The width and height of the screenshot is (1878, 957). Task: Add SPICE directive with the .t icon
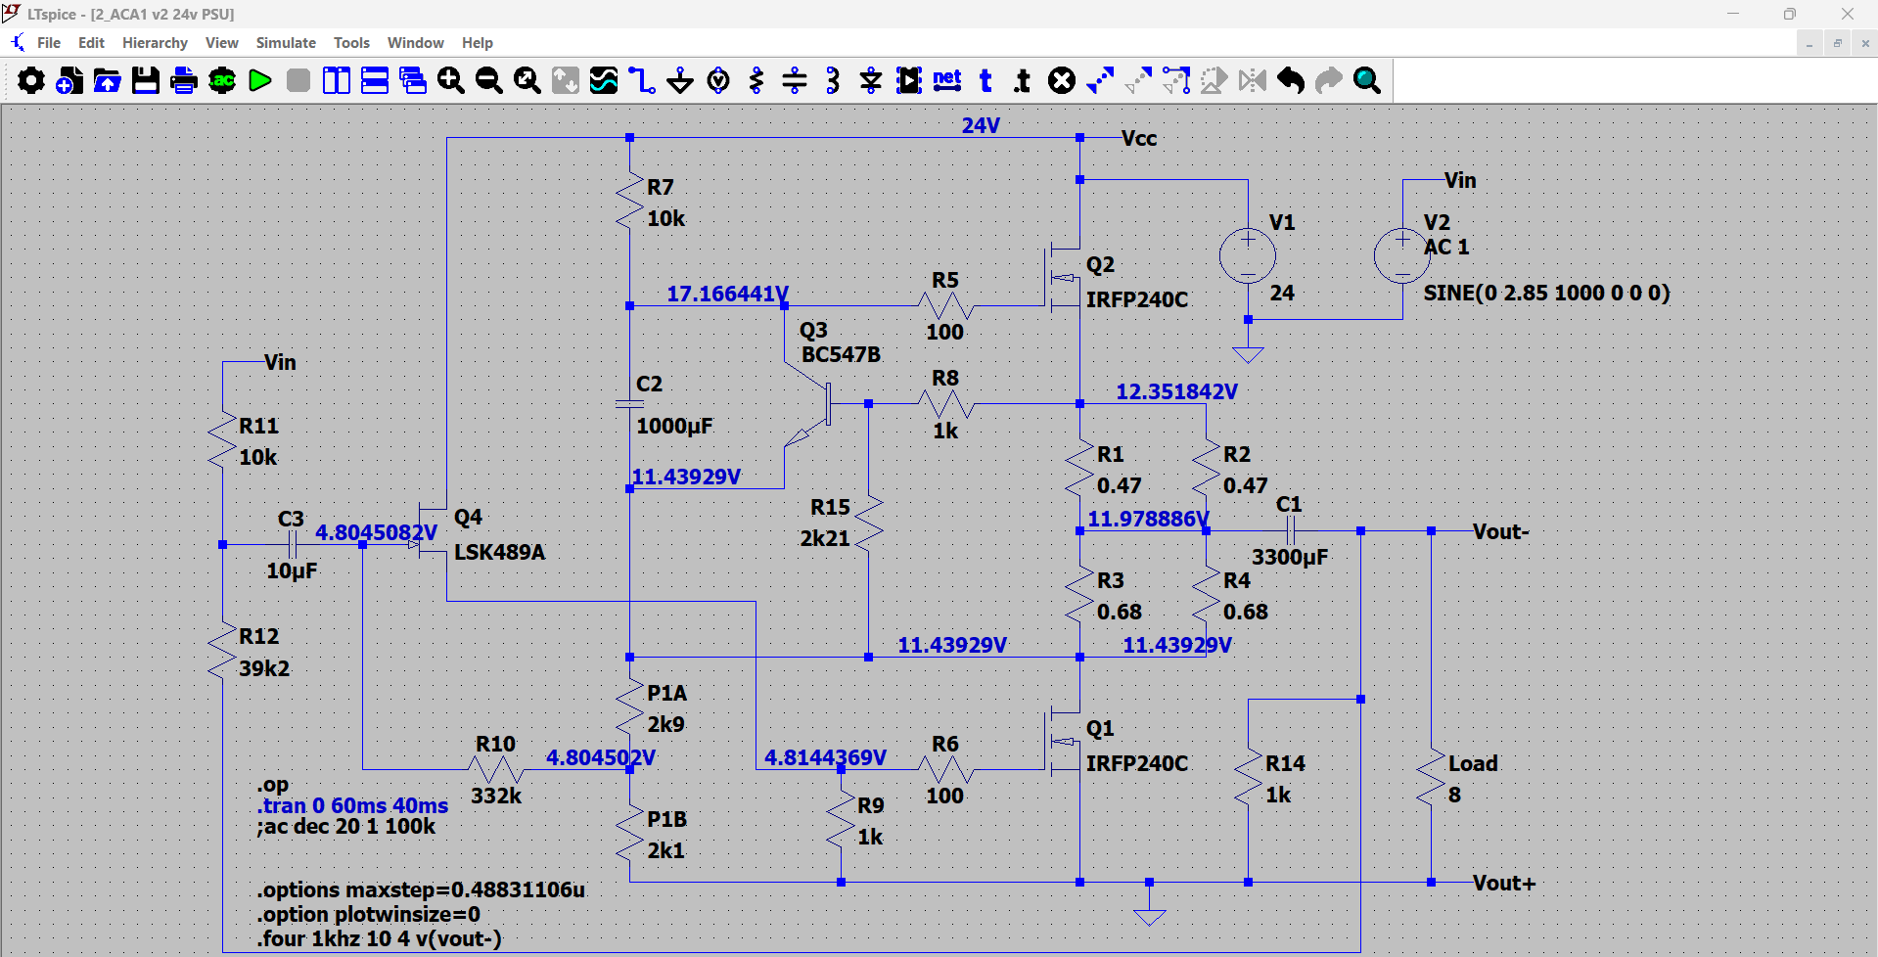[1024, 80]
